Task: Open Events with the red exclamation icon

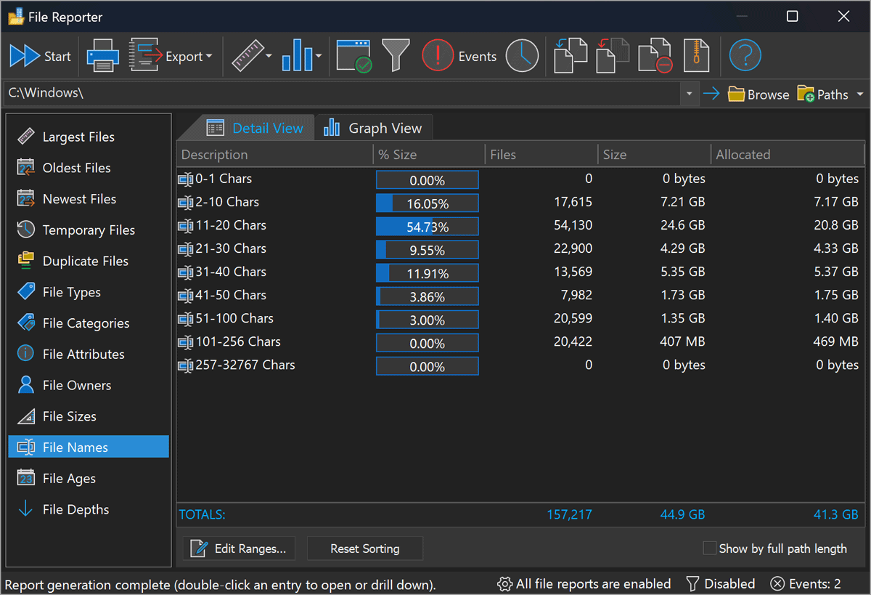Action: point(438,56)
